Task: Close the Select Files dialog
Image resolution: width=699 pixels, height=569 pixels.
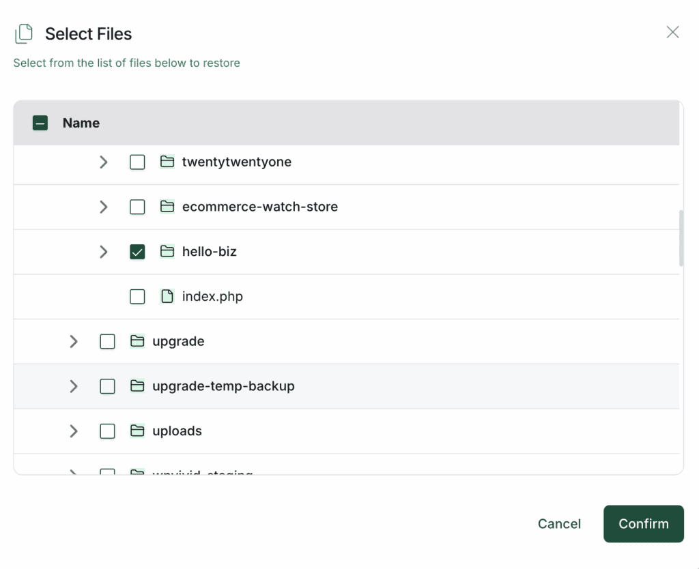Action: (x=672, y=32)
